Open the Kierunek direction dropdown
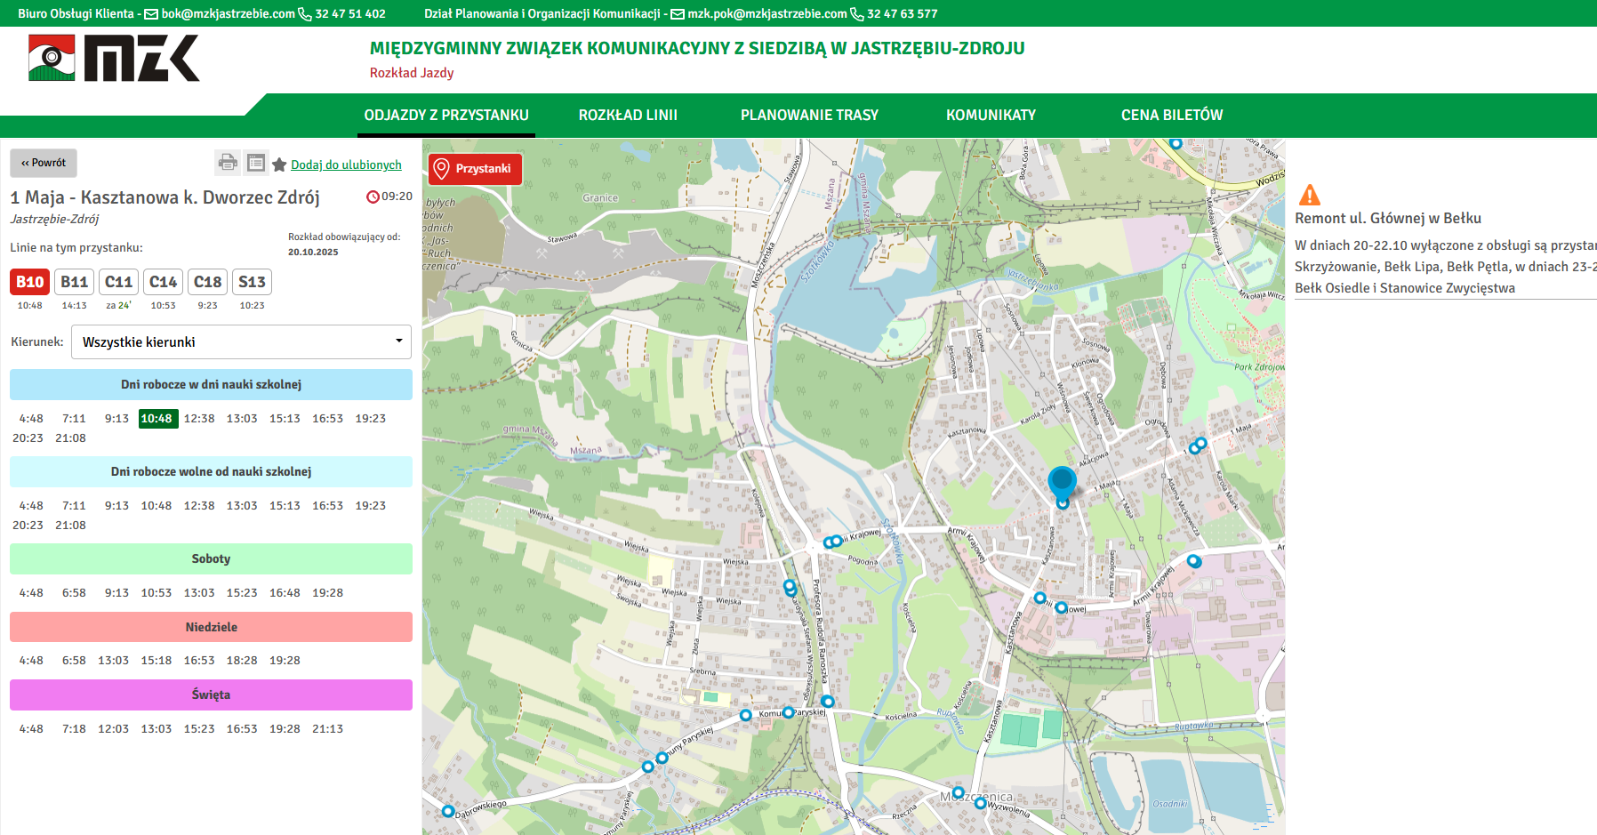 [x=241, y=341]
